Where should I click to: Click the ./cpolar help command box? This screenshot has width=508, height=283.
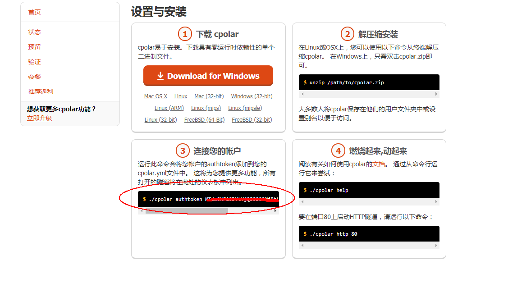click(369, 190)
